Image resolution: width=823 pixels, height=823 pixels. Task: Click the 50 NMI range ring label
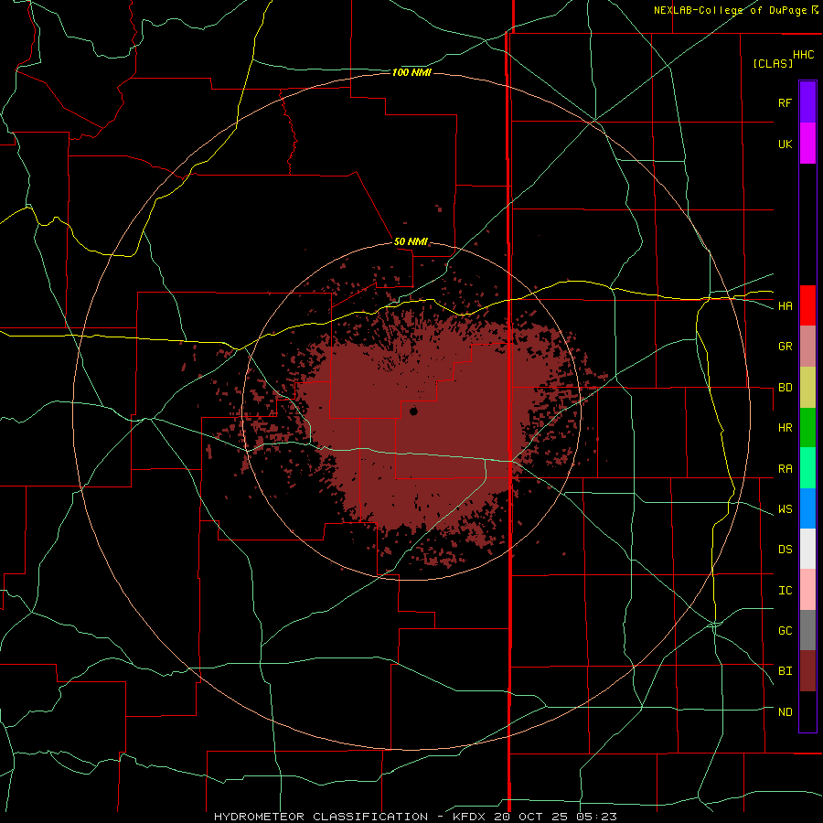(411, 241)
